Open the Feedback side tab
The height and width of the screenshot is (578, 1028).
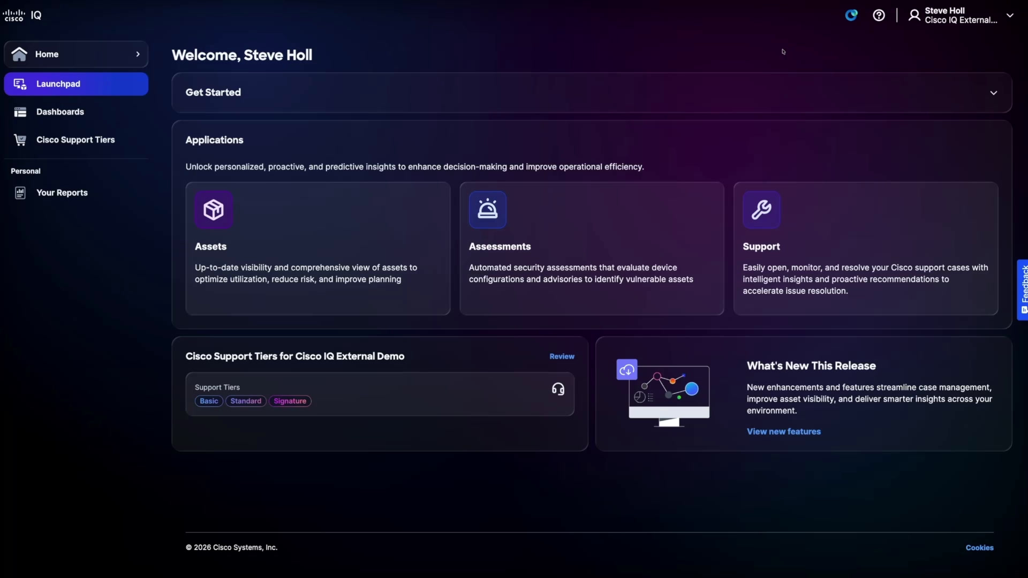coord(1023,290)
